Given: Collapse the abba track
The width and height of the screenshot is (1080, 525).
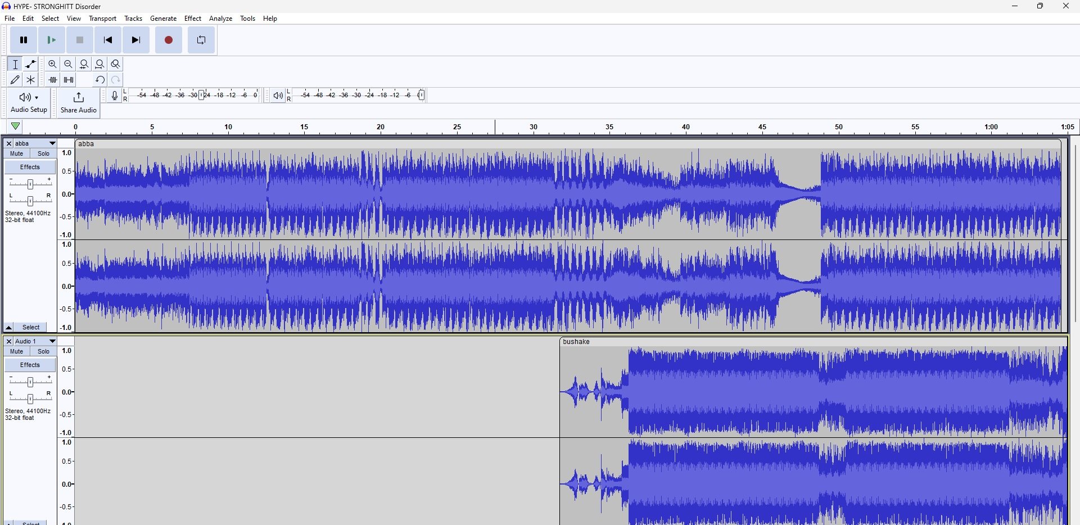Looking at the screenshot, I should [x=8, y=328].
